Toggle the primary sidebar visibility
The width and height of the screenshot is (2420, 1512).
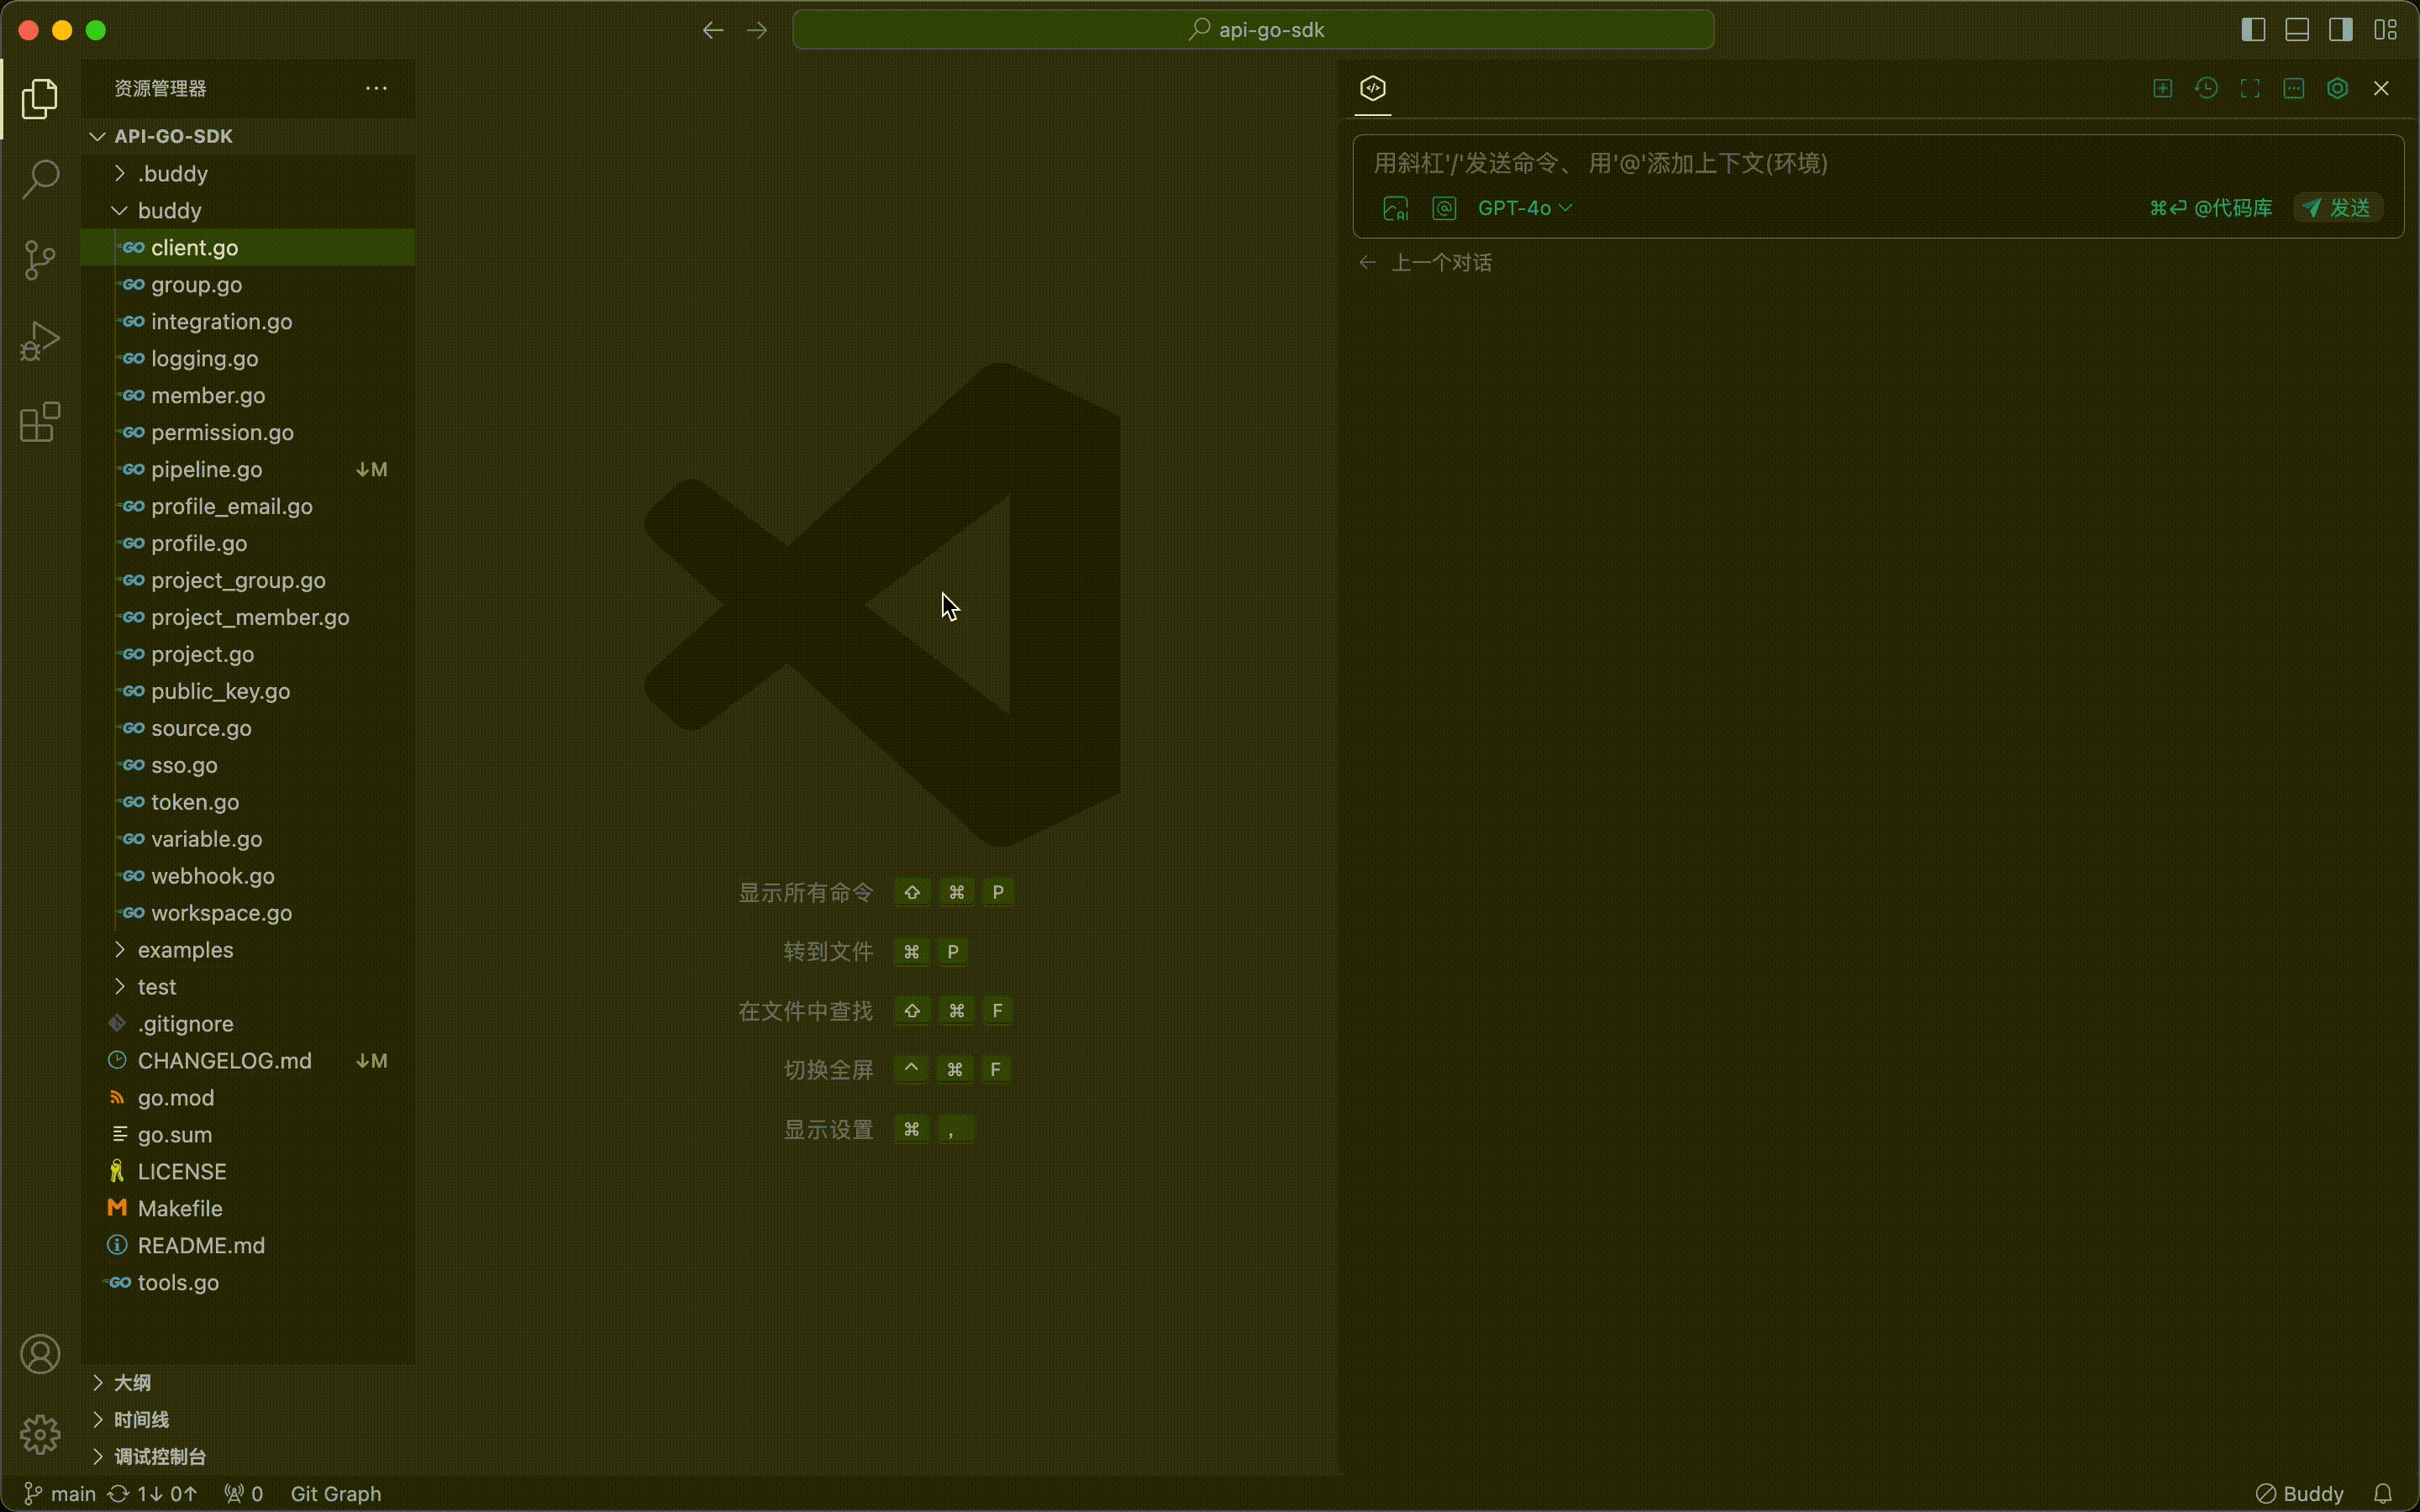(x=2253, y=30)
